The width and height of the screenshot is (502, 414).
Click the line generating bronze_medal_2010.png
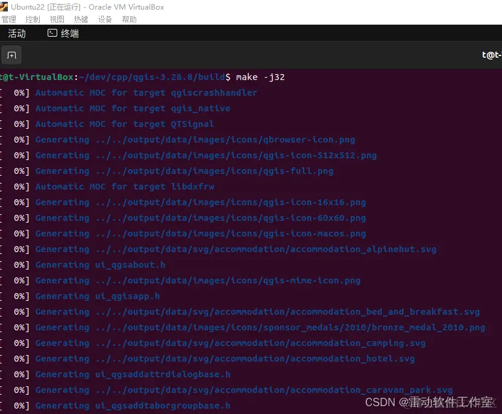click(x=260, y=328)
